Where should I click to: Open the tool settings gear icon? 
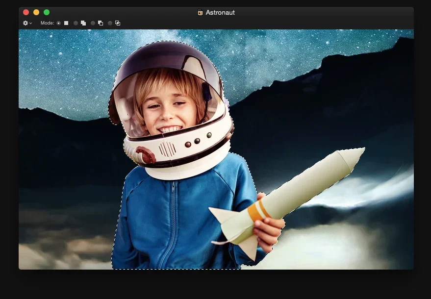coord(25,23)
